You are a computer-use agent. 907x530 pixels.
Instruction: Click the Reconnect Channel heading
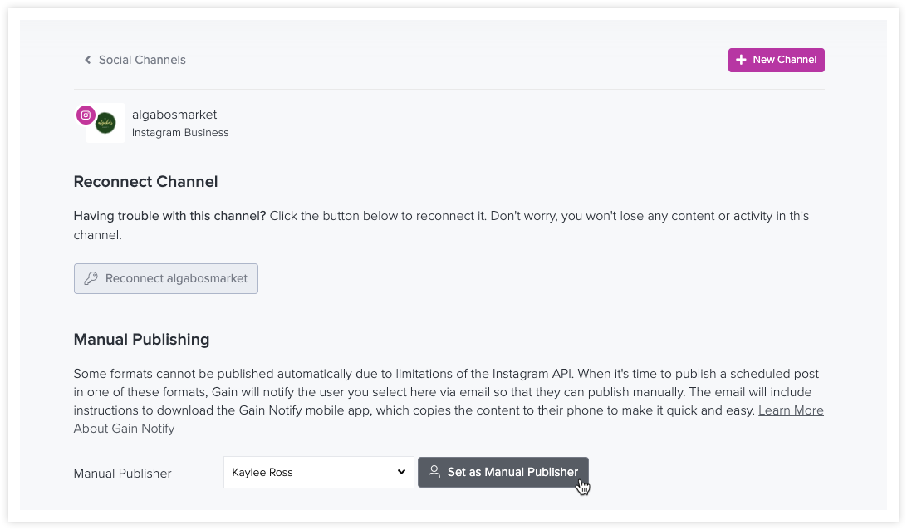coord(146,182)
